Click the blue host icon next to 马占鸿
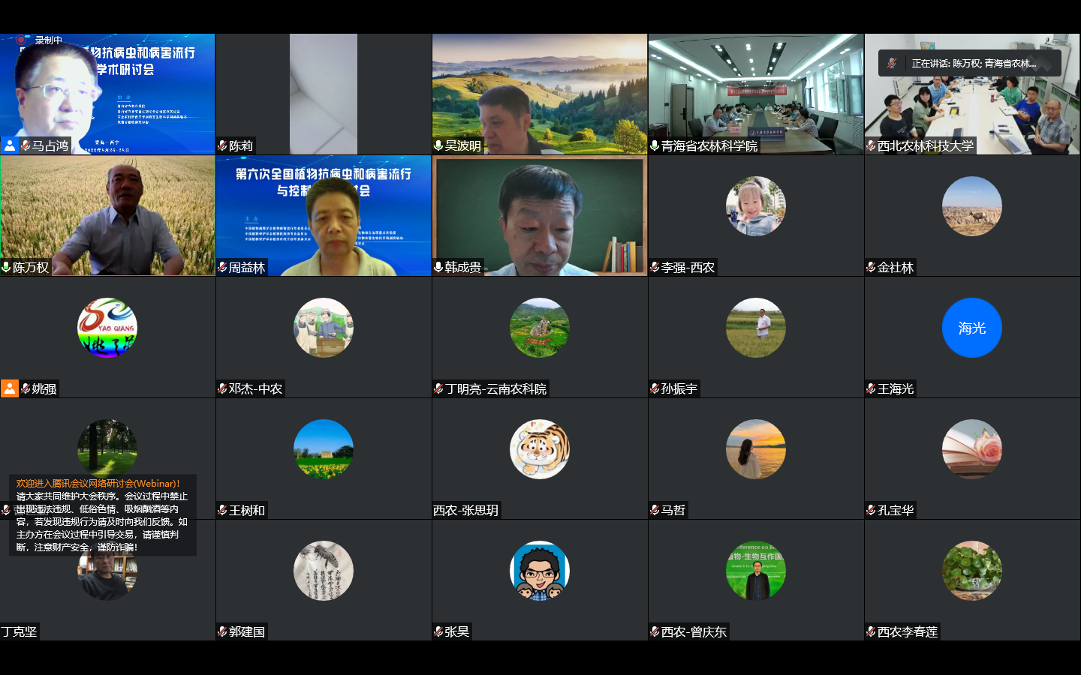Screen dimensions: 1081x675 (9, 145)
